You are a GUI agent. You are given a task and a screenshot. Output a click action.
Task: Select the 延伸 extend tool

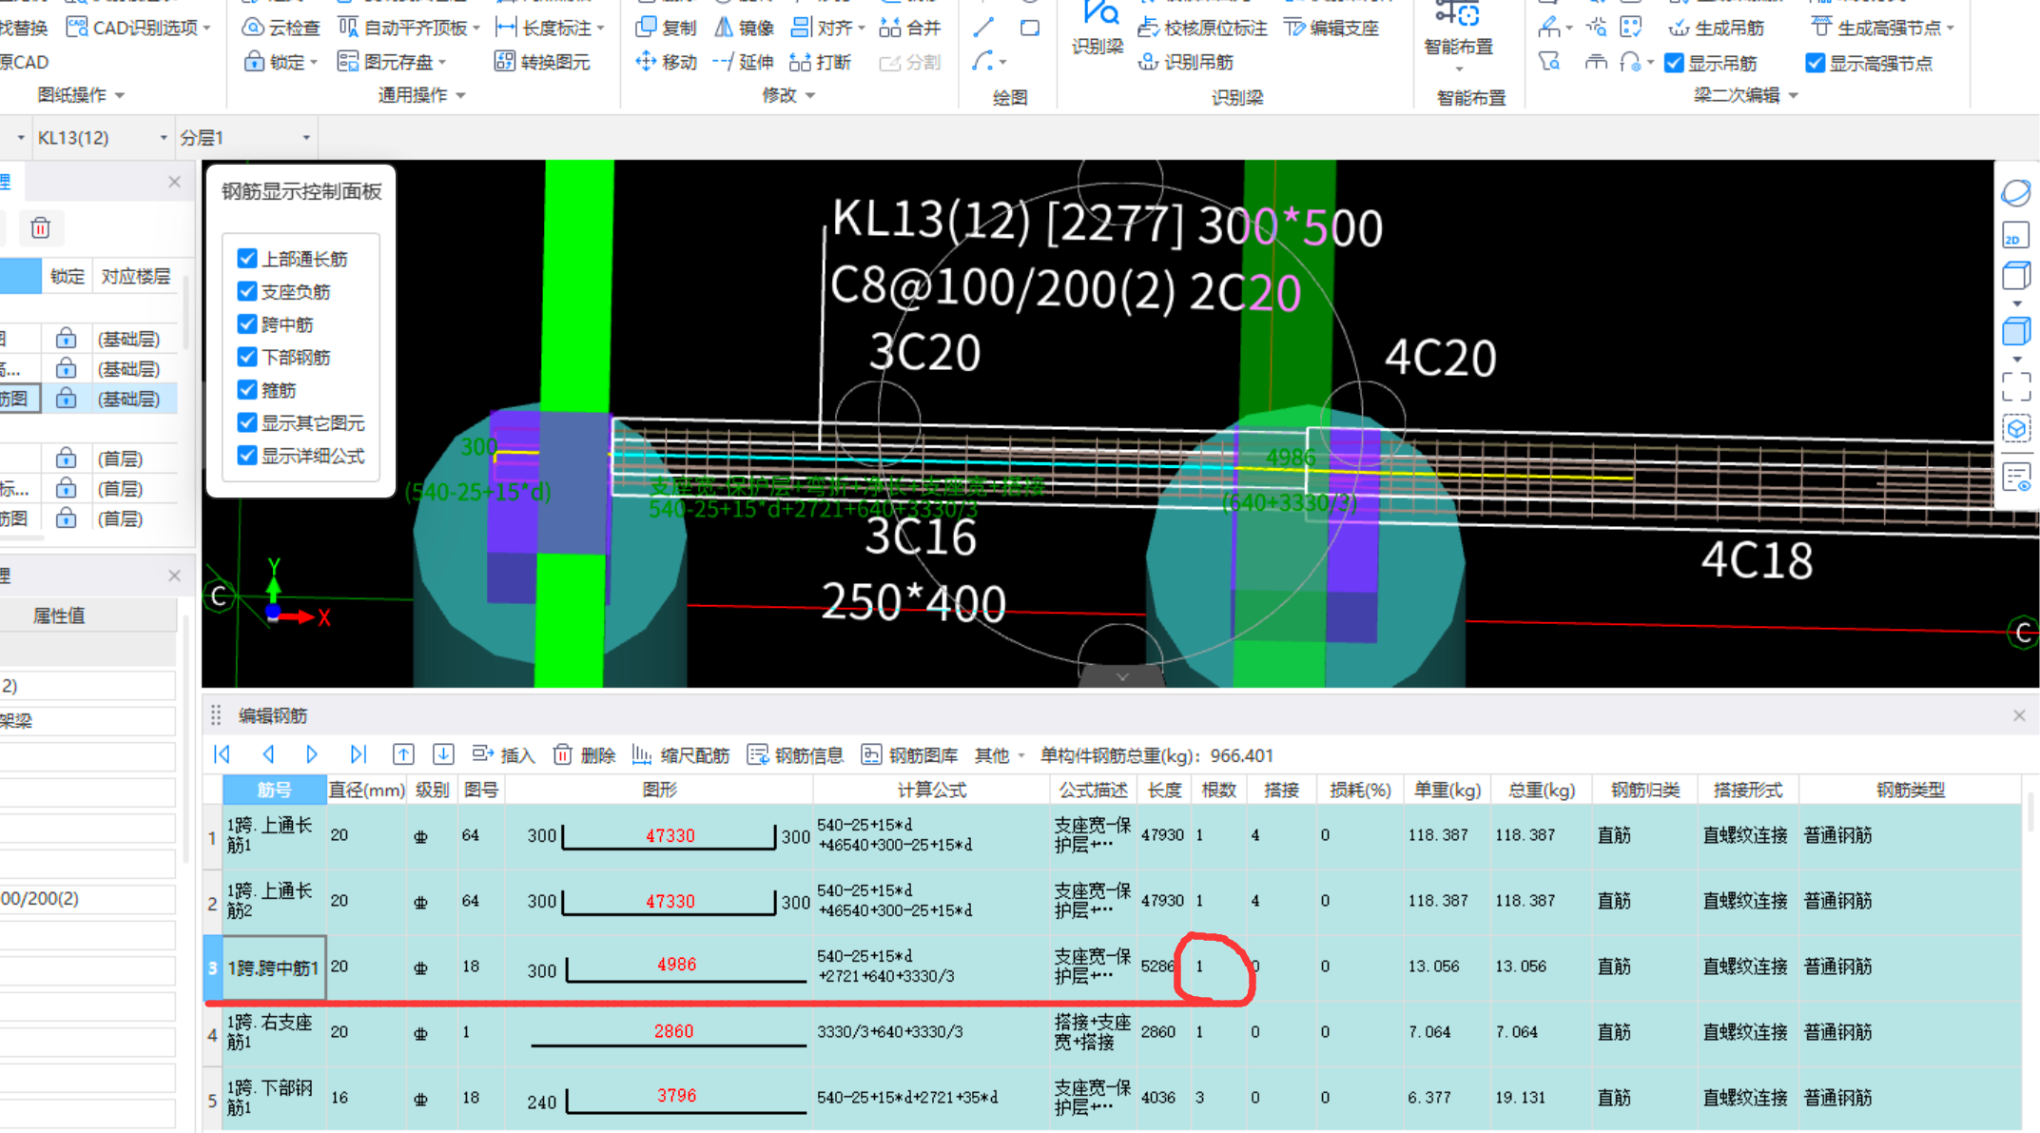pyautogui.click(x=744, y=62)
